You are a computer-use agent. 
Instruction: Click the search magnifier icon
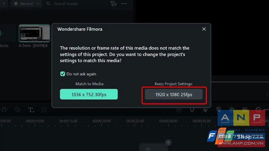48,3
